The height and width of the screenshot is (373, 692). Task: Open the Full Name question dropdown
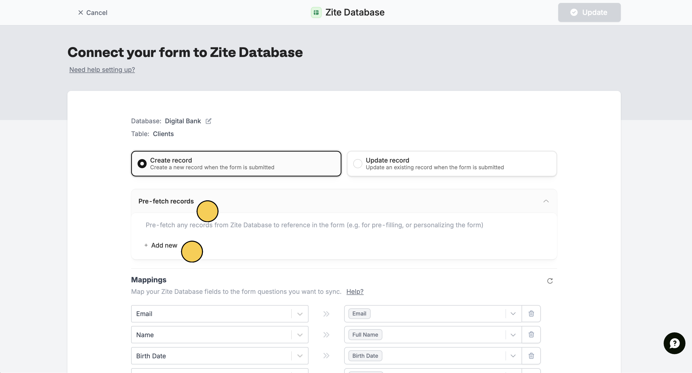click(513, 334)
